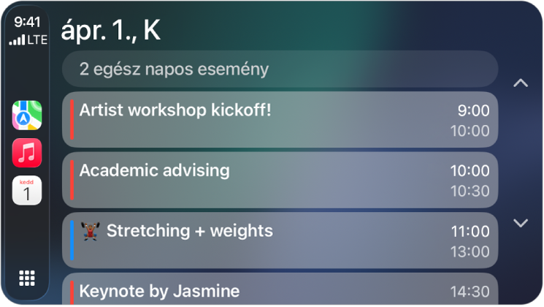Screen dimensions: 544x307
Task: Click the 10:30 end time of Academic advising
Action: point(470,190)
